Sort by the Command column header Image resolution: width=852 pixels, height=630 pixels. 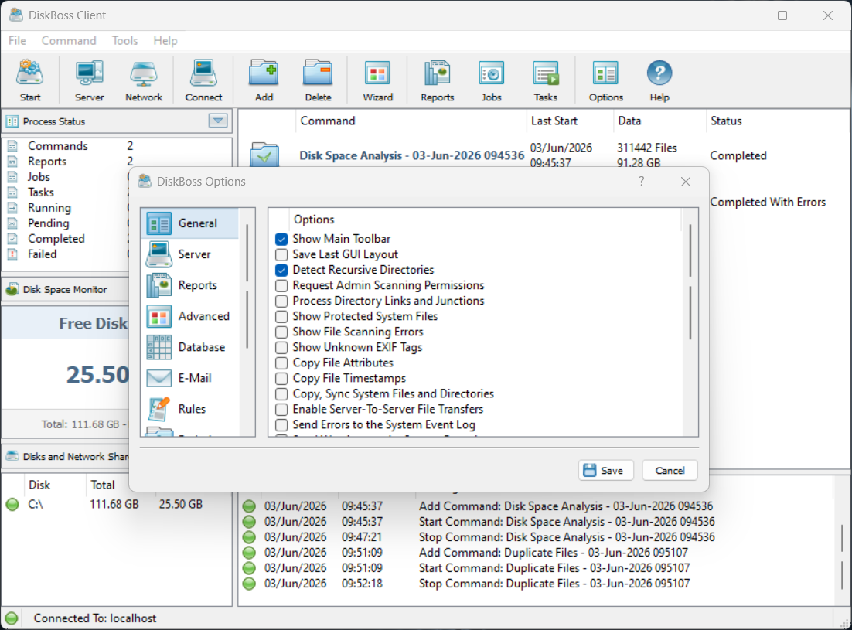pyautogui.click(x=411, y=121)
